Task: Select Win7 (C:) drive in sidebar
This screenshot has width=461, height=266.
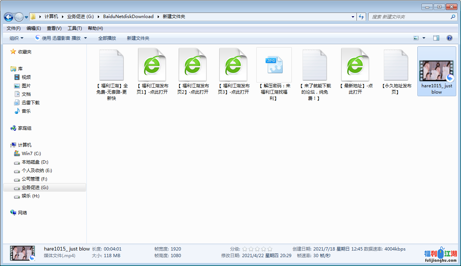Action: pos(31,154)
